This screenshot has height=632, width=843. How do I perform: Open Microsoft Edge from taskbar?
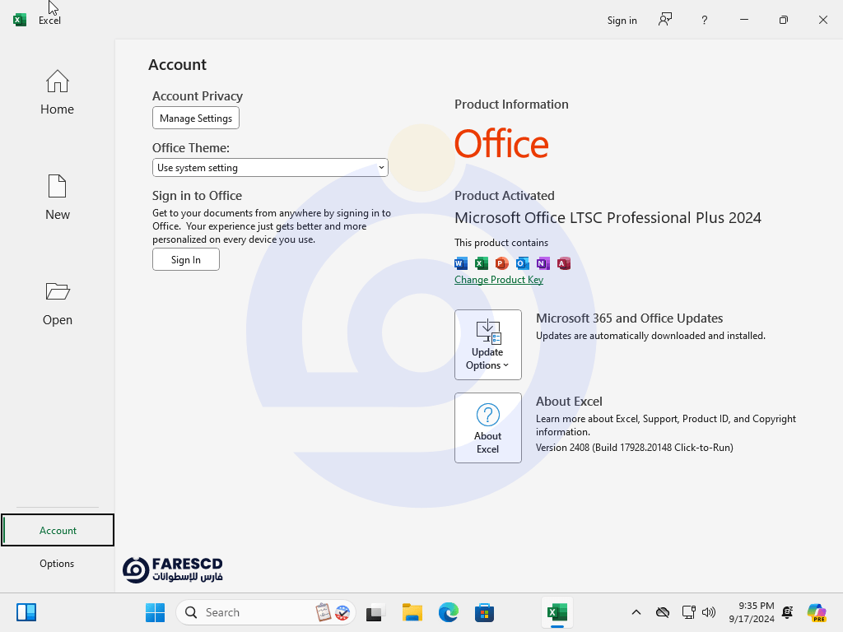[449, 612]
